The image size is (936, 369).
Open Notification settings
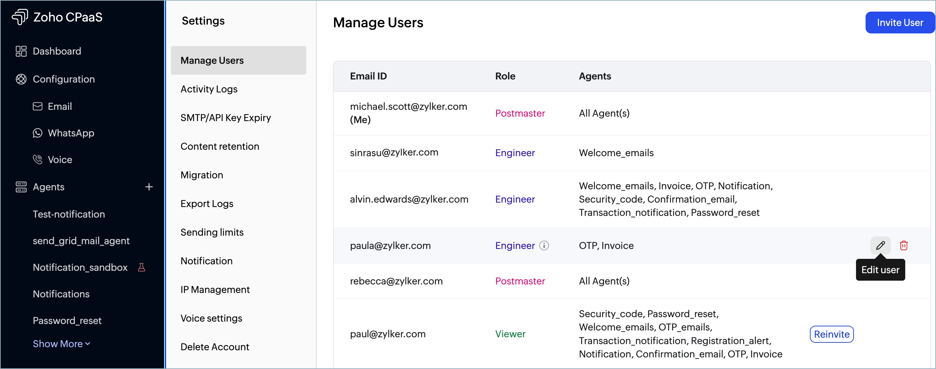tap(206, 261)
